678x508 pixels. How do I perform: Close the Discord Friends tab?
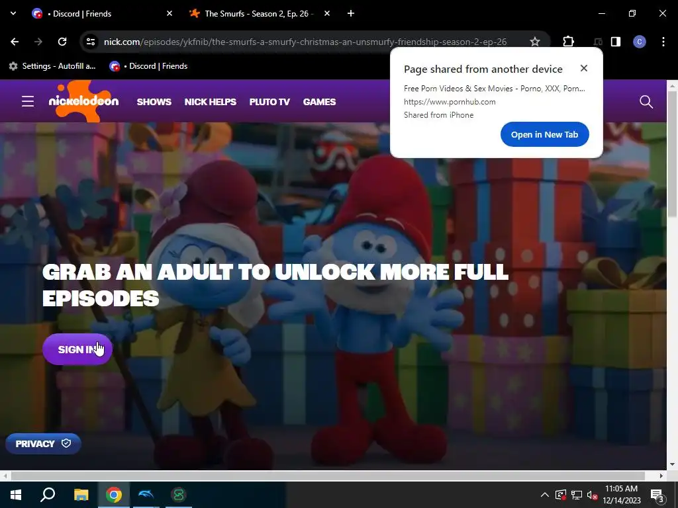pyautogui.click(x=169, y=13)
